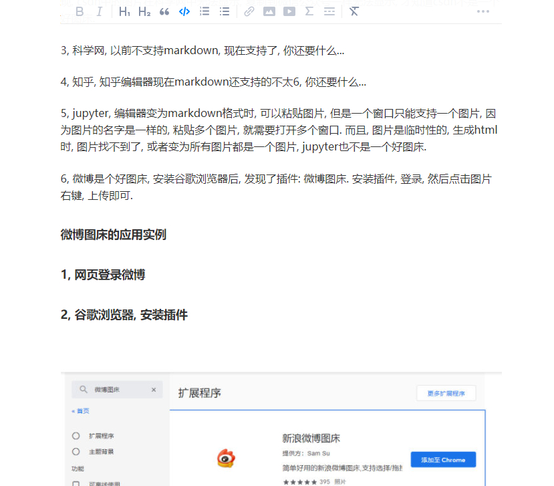
Task: Apply H2 heading style
Action: [144, 11]
